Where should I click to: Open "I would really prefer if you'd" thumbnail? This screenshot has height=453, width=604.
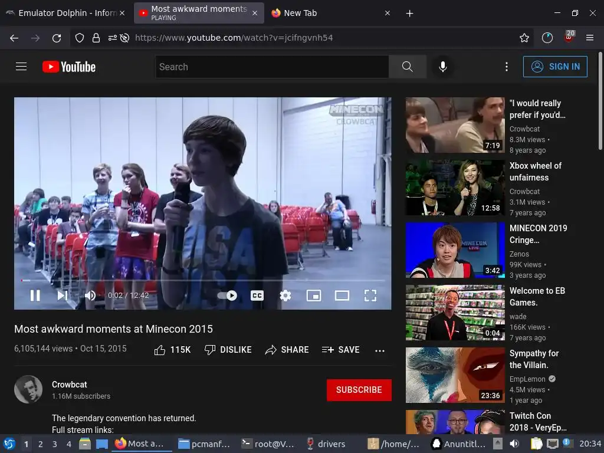(x=455, y=125)
